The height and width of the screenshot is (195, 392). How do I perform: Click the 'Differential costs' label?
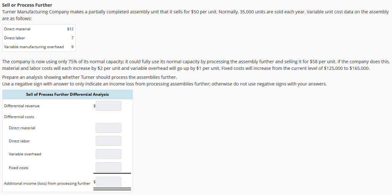(x=19, y=117)
